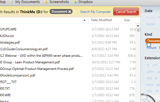Select the Optimal-Product-Management-Process.pdf file

[37, 69]
